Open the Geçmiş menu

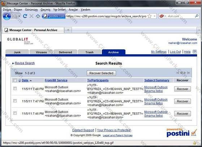click(45, 10)
